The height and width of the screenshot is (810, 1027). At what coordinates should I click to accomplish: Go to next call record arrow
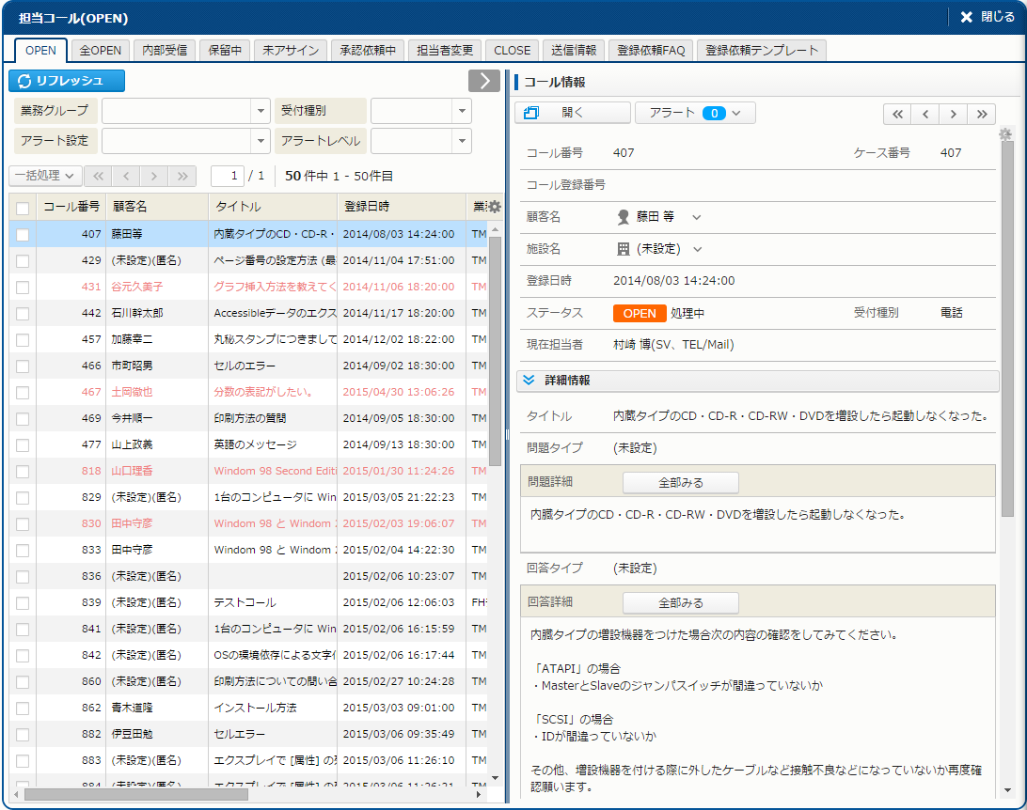953,114
